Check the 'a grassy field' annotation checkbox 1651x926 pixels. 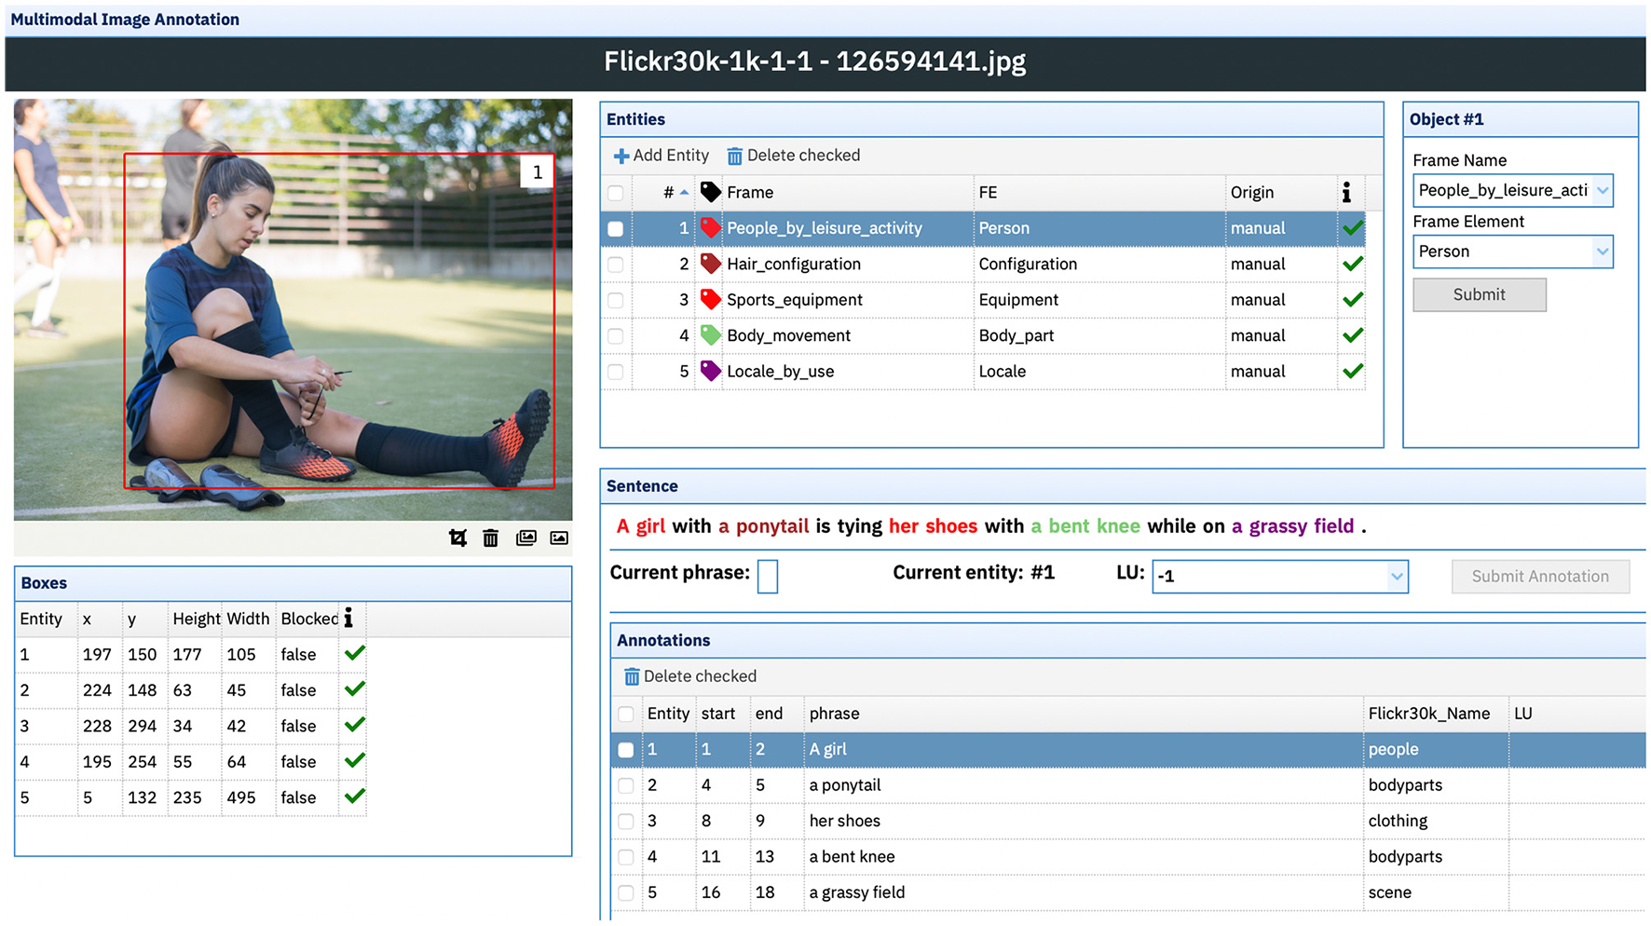626,892
